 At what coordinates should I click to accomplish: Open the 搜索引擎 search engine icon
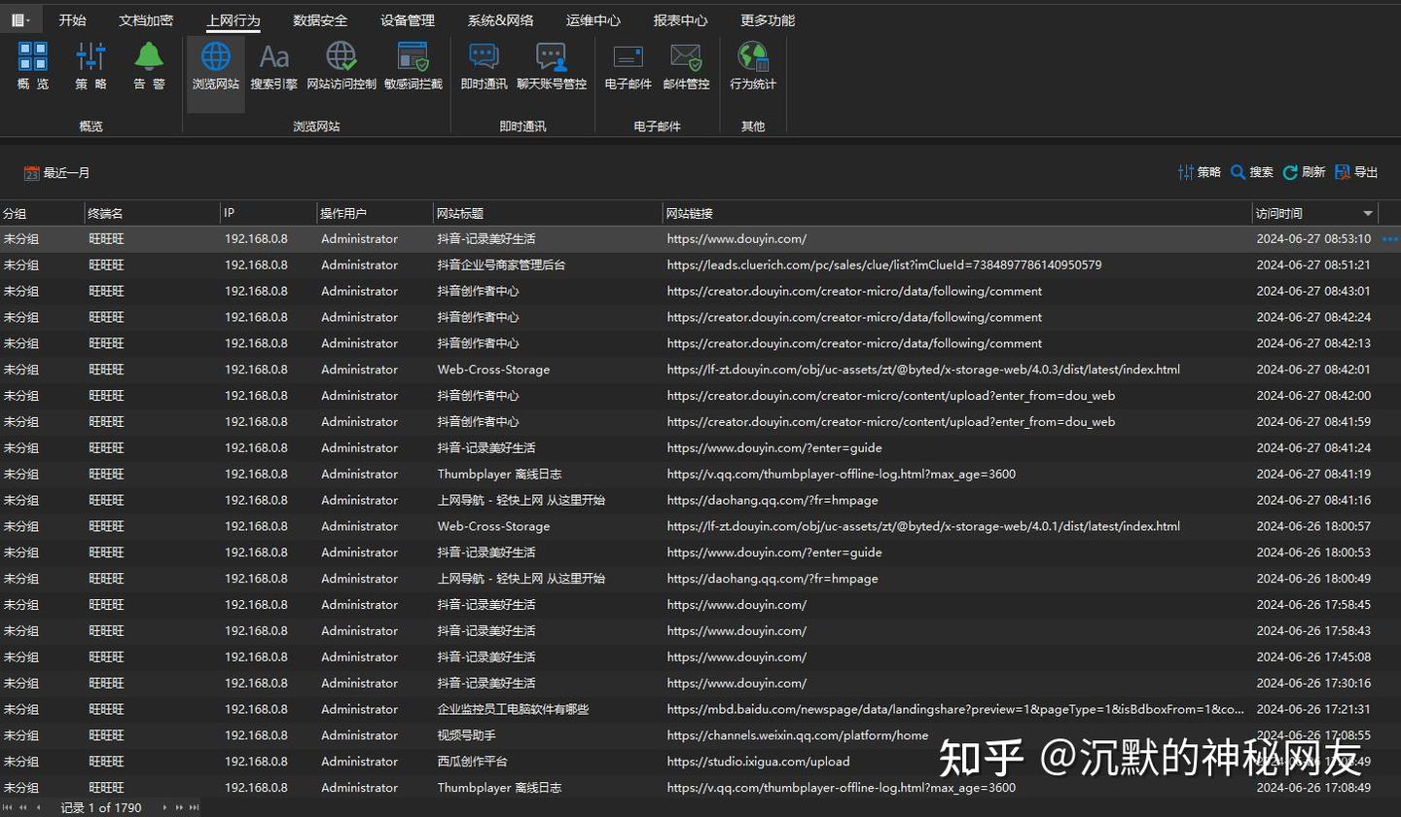pyautogui.click(x=274, y=66)
